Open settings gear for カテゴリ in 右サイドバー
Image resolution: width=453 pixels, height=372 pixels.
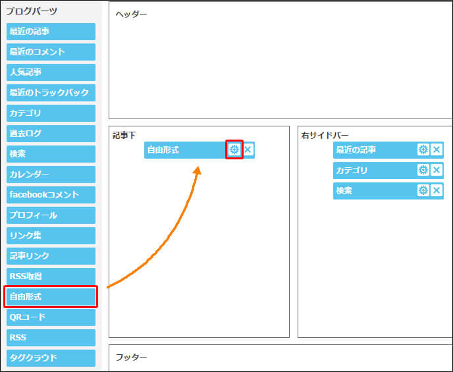[423, 170]
